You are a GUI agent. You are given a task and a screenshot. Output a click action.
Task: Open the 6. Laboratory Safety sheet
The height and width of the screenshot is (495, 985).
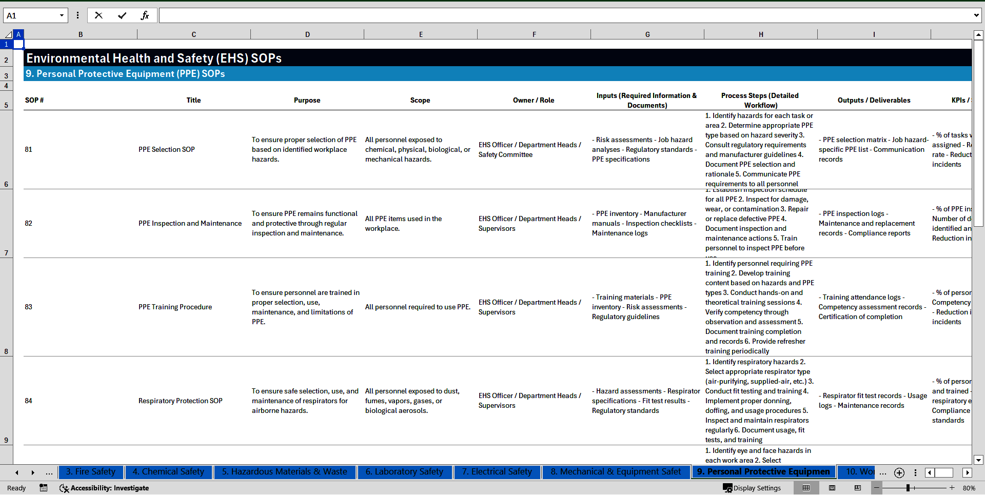coord(404,472)
